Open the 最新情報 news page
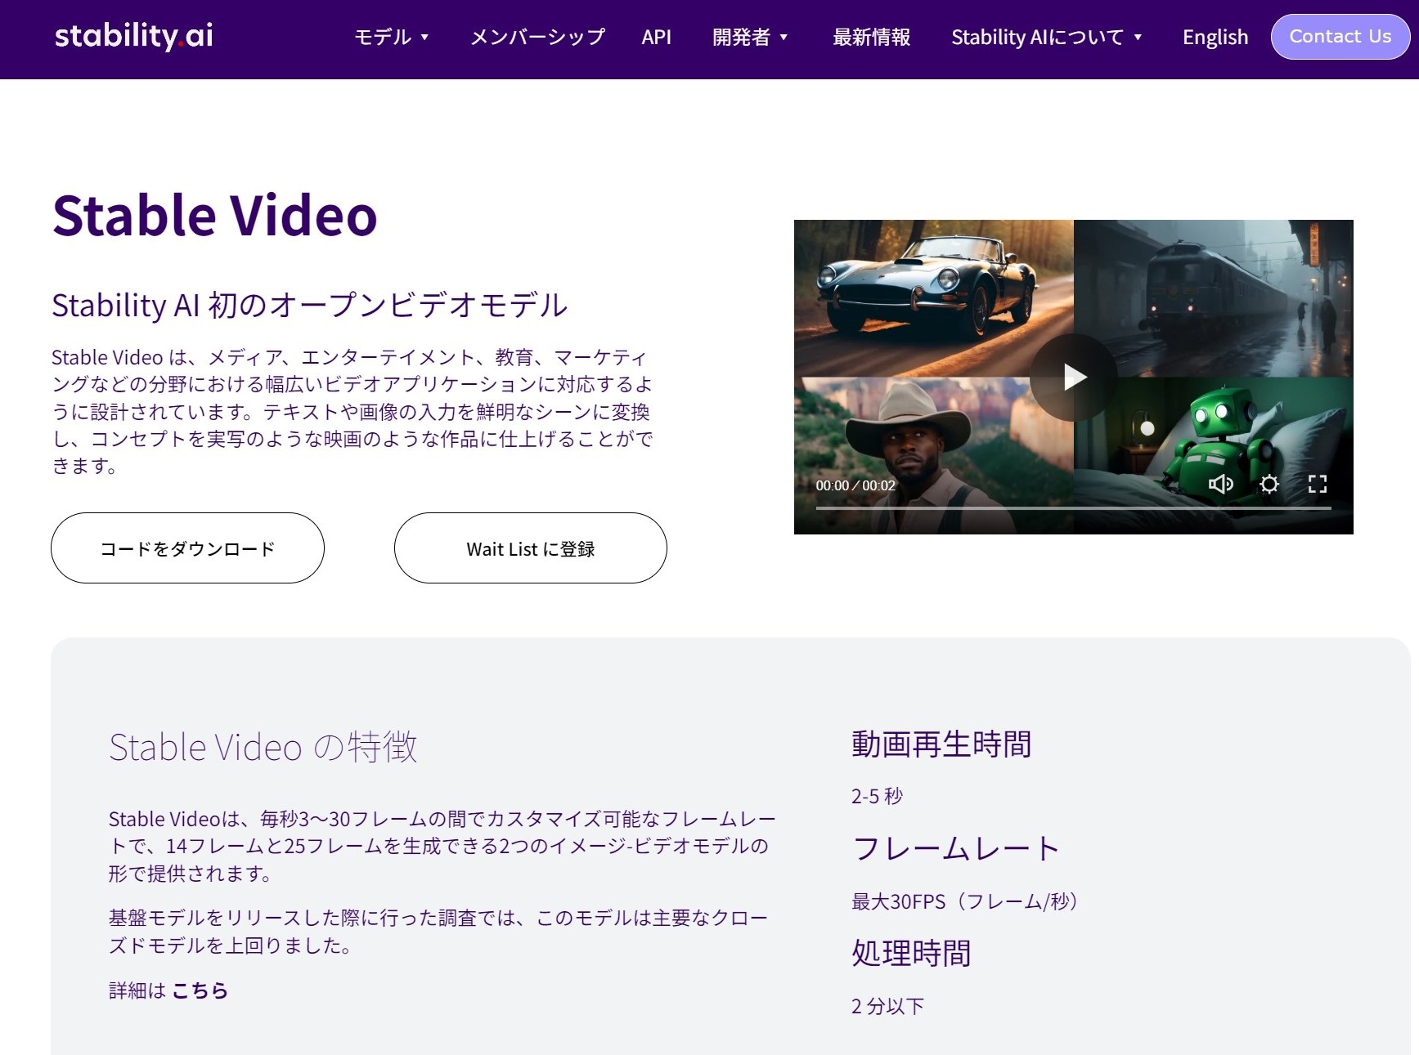 pyautogui.click(x=871, y=38)
